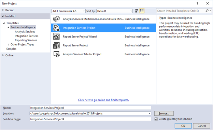Select Analysis Services tree item
Screen dimensions: 213x130
click(x=25, y=32)
